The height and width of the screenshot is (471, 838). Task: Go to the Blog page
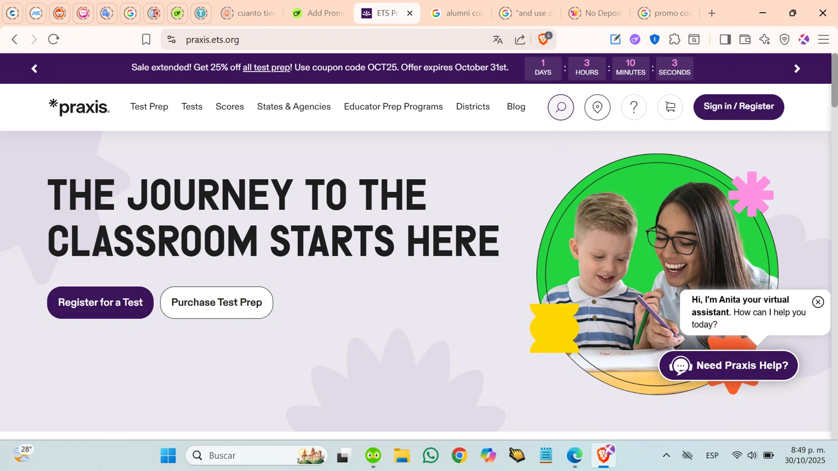coord(516,107)
